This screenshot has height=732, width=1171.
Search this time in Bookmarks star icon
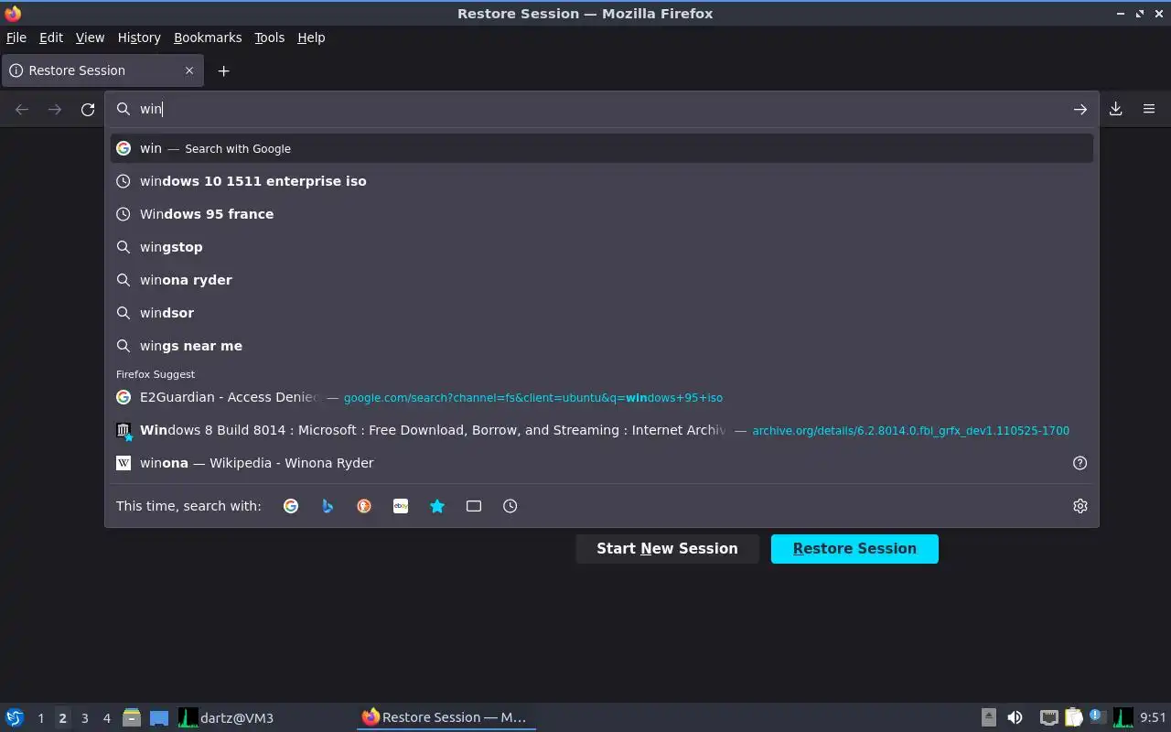[x=437, y=506]
